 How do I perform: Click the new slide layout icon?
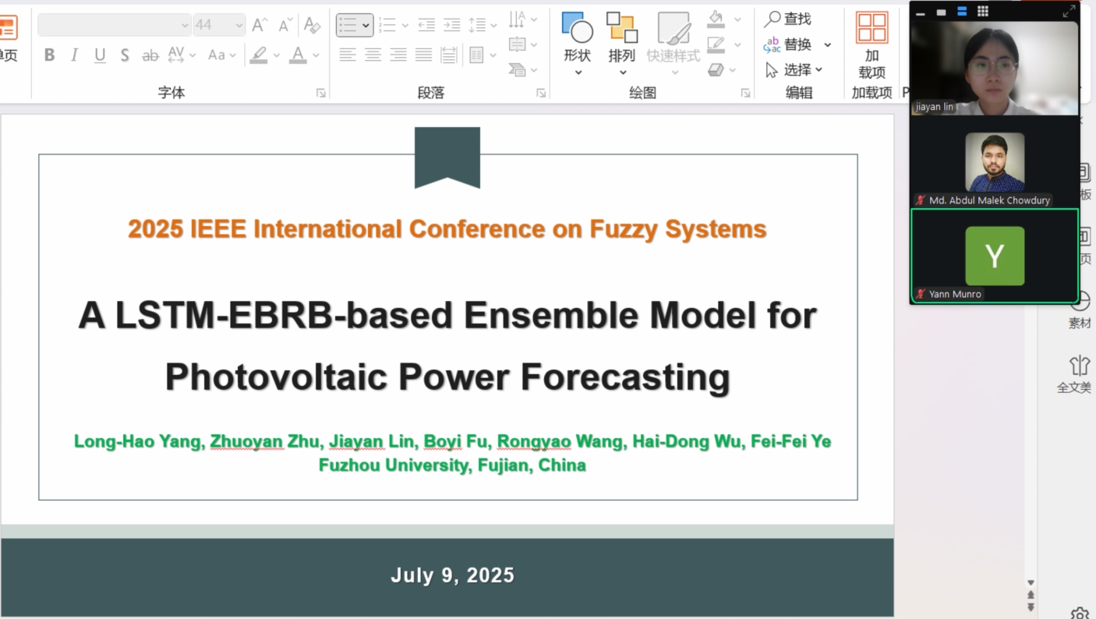coord(8,28)
